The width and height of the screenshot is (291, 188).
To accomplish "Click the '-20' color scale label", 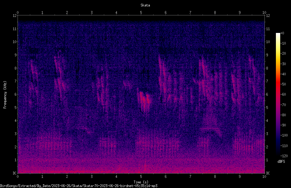I will click(x=283, y=54).
